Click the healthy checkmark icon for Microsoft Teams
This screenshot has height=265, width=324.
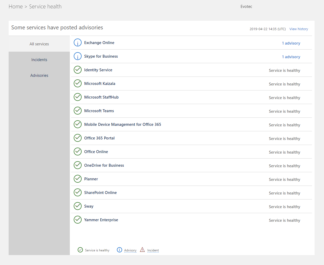(77, 111)
